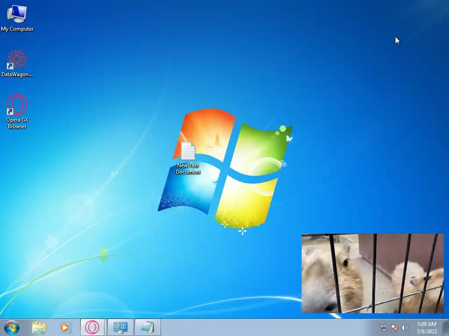The height and width of the screenshot is (336, 449).
Task: Launch Windows Media Player from taskbar
Action: pyautogui.click(x=66, y=327)
